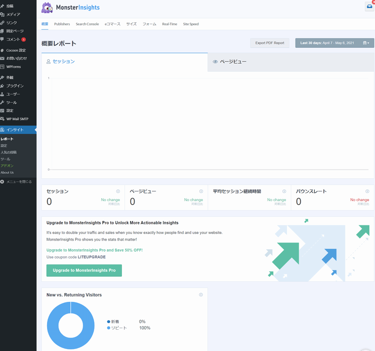Click the blue donut chart ring
Image resolution: width=375 pixels, height=351 pixels.
52,326
